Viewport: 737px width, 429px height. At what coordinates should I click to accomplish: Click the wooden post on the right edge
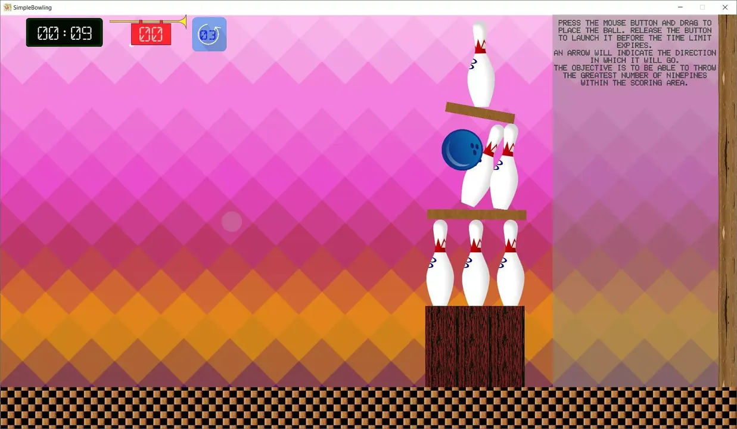coord(728,209)
